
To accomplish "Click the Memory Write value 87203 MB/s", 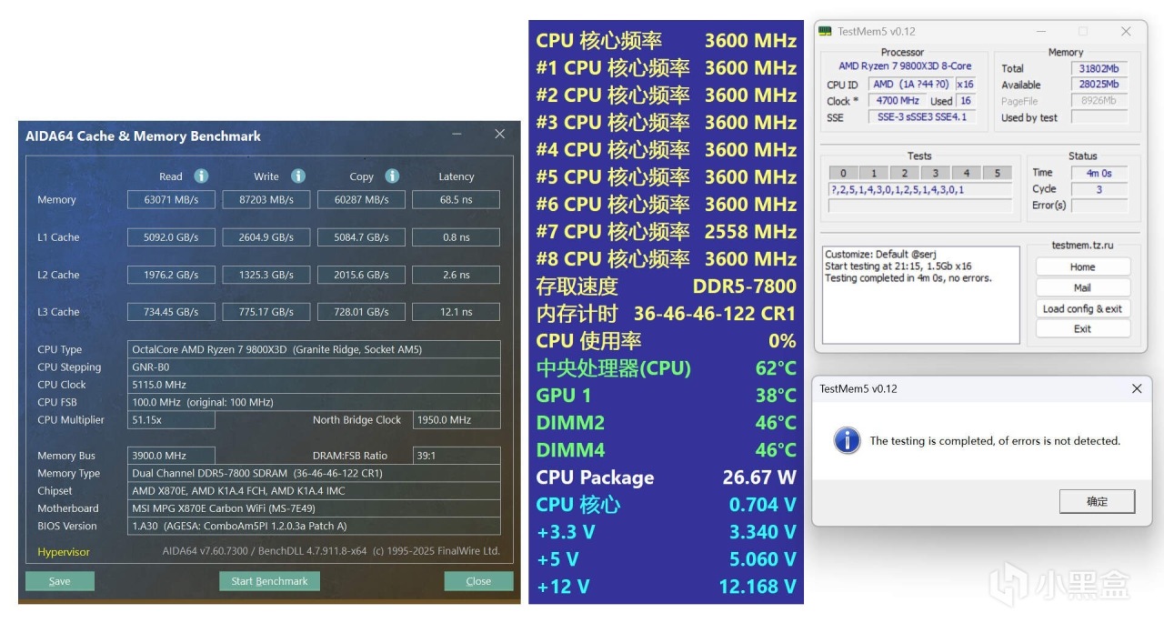I will pos(266,200).
